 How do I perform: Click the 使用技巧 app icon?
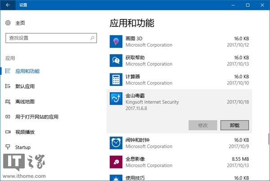coord(116,178)
